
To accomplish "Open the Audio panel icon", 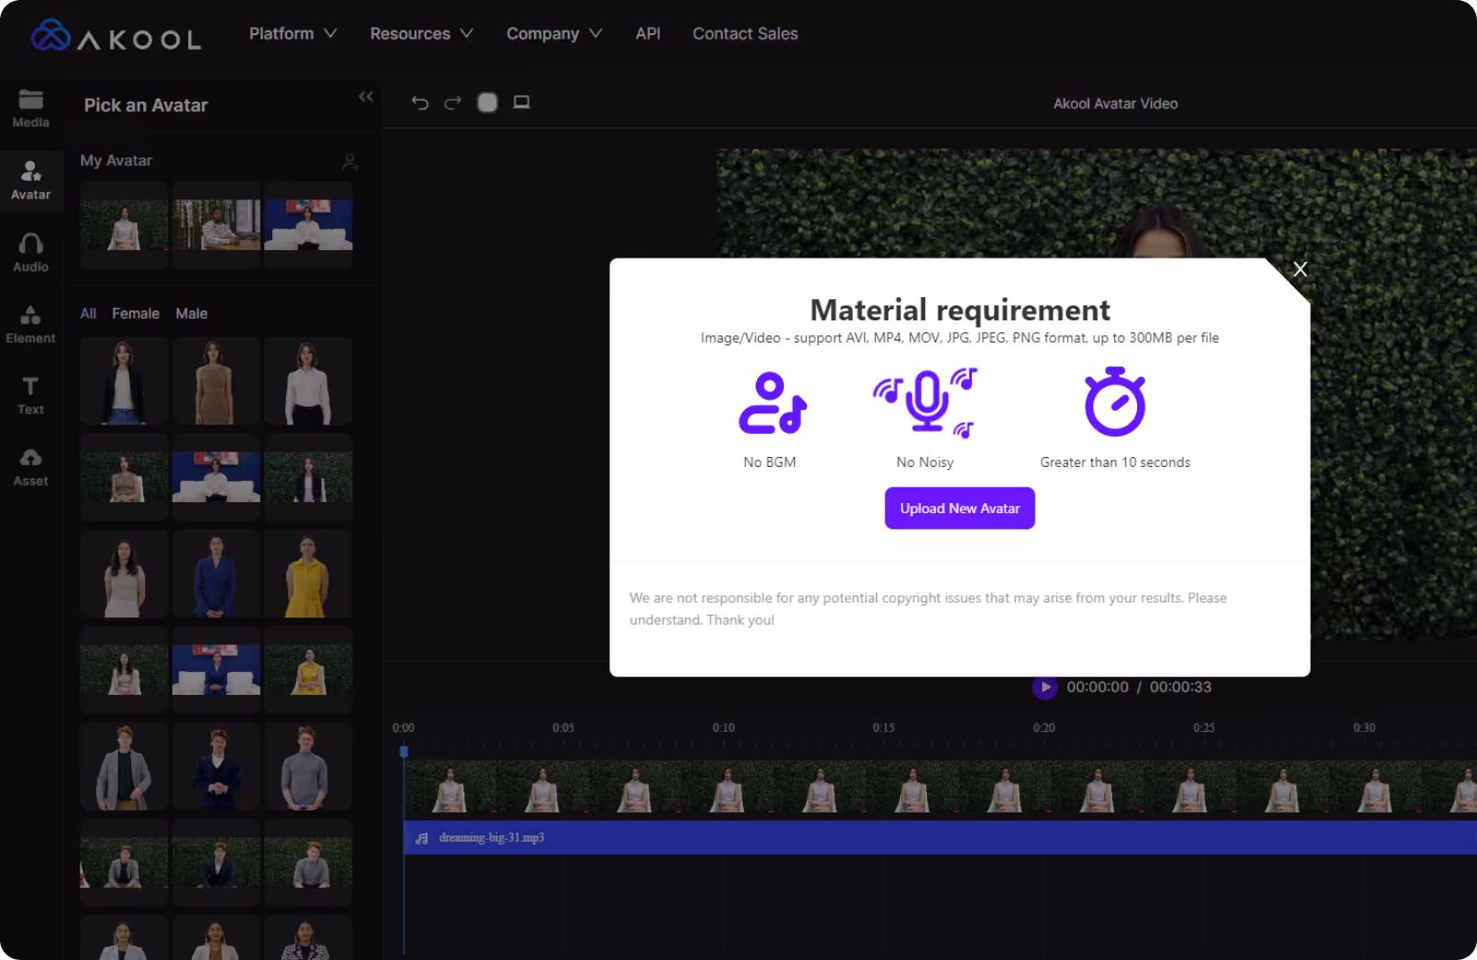I will pos(30,253).
